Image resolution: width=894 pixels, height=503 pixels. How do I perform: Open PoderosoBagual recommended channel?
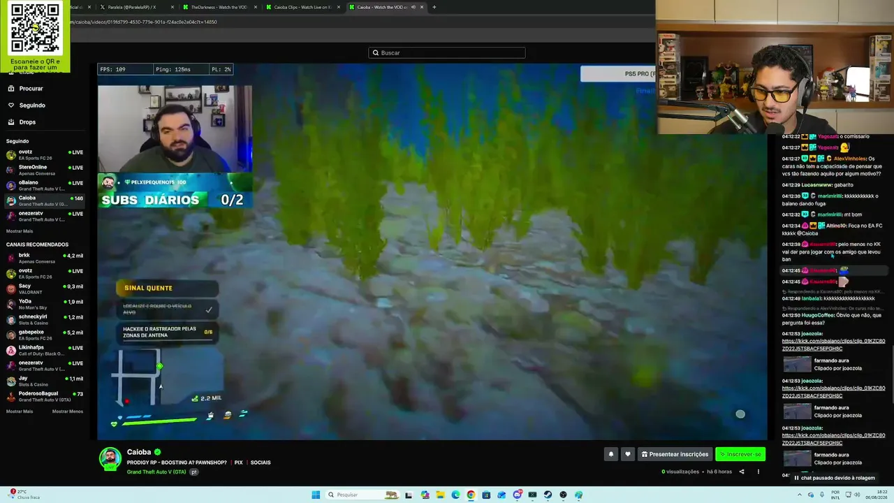pyautogui.click(x=45, y=396)
